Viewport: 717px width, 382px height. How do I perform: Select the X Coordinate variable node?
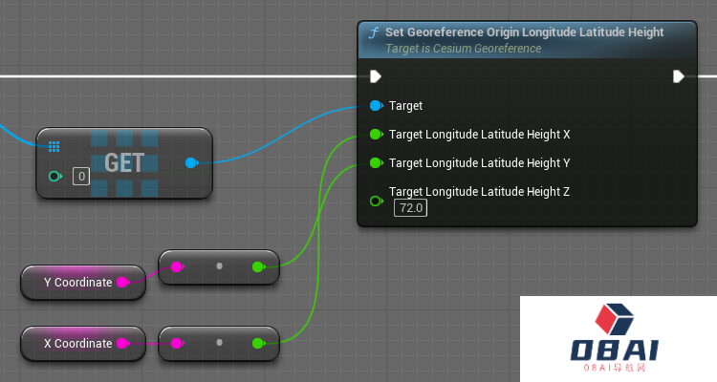76,343
